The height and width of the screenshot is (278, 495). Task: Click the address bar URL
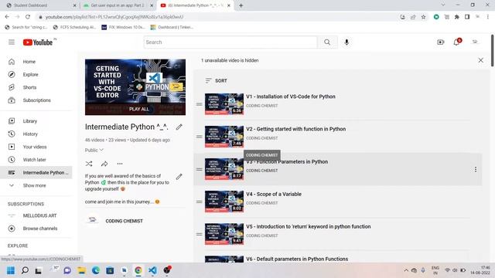click(x=114, y=17)
